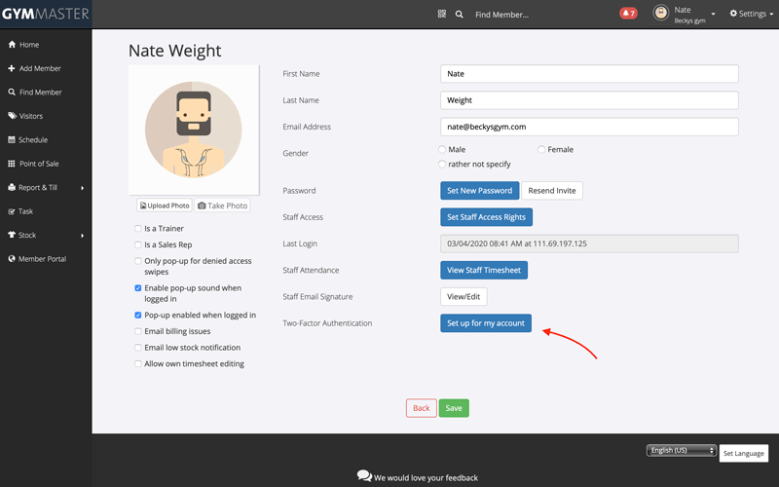This screenshot has height=487, width=779.
Task: Open the English (US) language dropdown
Action: coord(681,451)
